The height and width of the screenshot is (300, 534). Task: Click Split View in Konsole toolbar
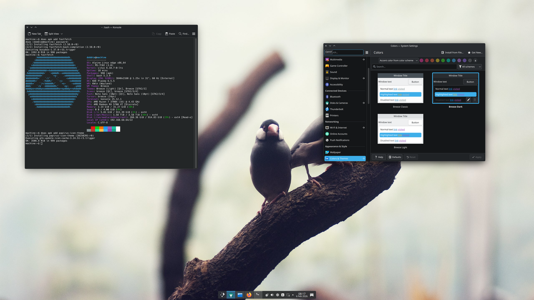pyautogui.click(x=51, y=34)
